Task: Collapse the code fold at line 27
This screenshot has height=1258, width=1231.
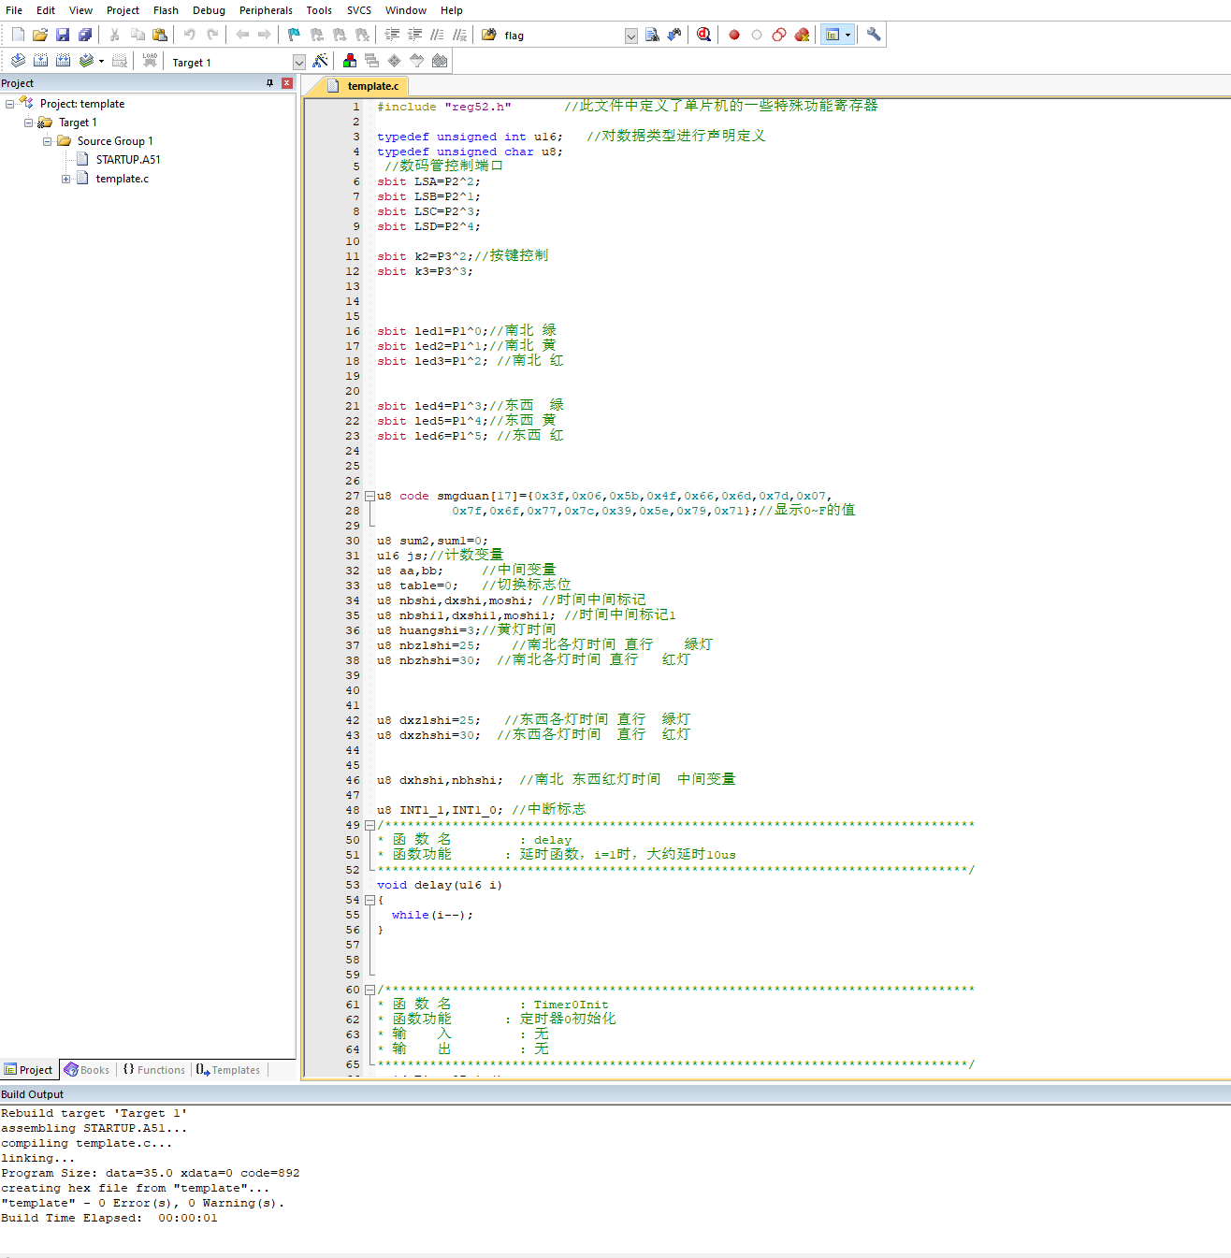Action: 369,496
